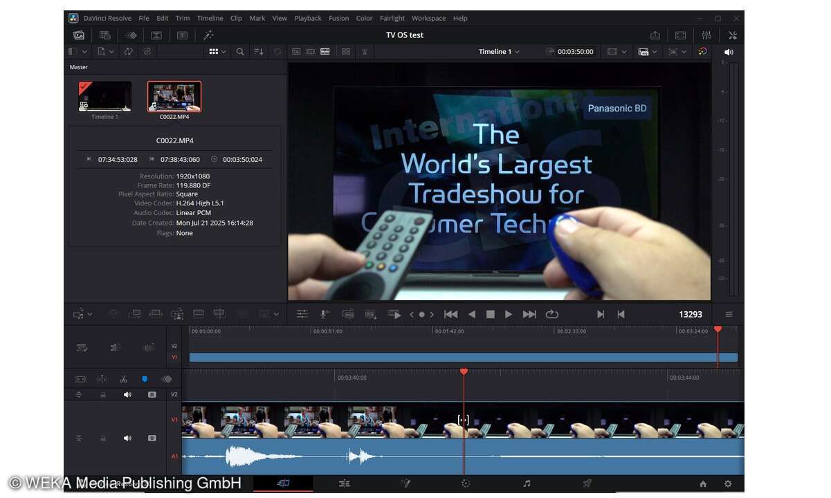The height and width of the screenshot is (498, 831).
Task: Open the Transitions panel icon
Action: tap(131, 35)
